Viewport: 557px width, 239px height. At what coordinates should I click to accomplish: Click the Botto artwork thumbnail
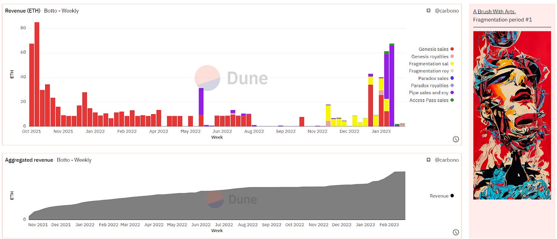pyautogui.click(x=512, y=115)
